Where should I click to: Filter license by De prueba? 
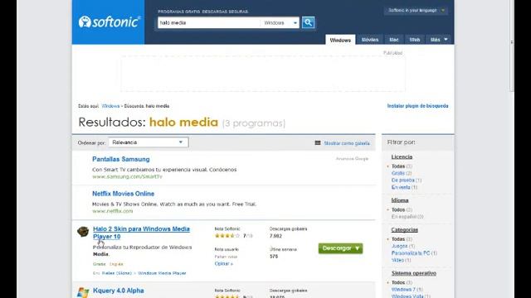click(x=403, y=180)
